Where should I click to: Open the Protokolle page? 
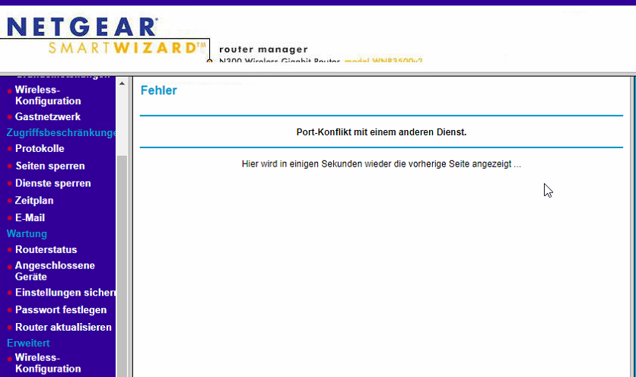(40, 148)
